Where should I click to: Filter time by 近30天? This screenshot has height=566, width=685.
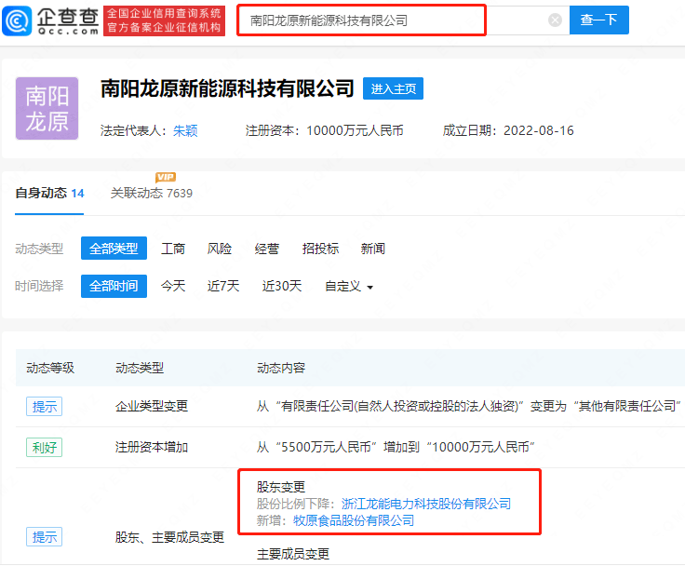tap(282, 287)
